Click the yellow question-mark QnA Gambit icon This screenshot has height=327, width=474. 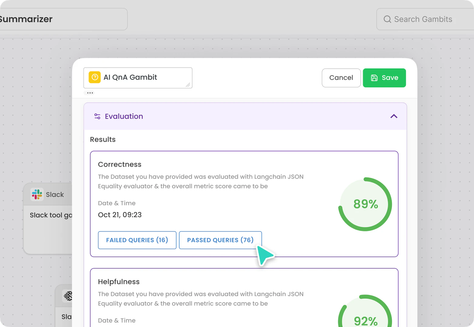pos(94,77)
